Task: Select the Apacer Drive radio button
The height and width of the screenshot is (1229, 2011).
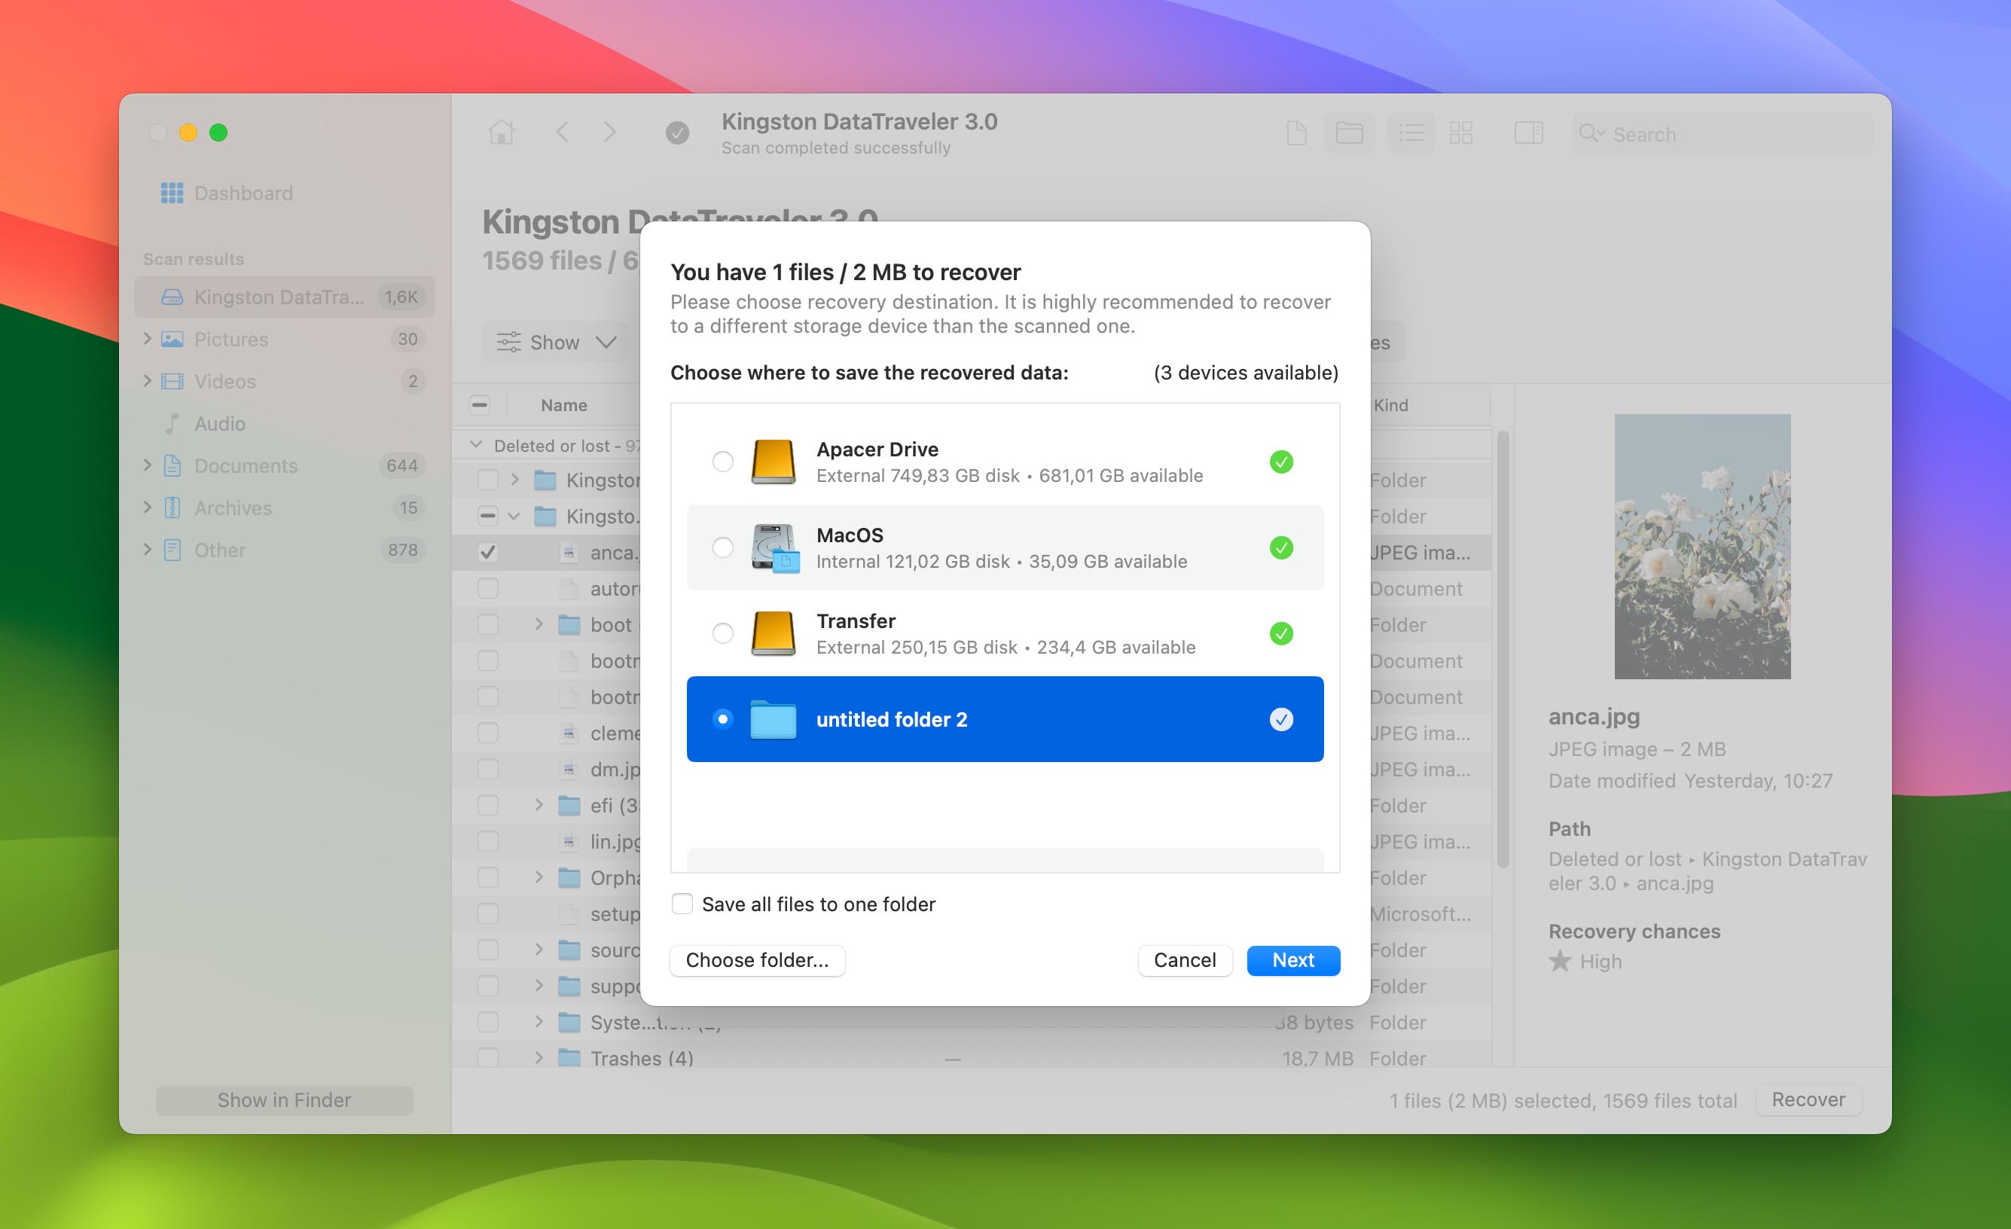Action: pos(722,462)
